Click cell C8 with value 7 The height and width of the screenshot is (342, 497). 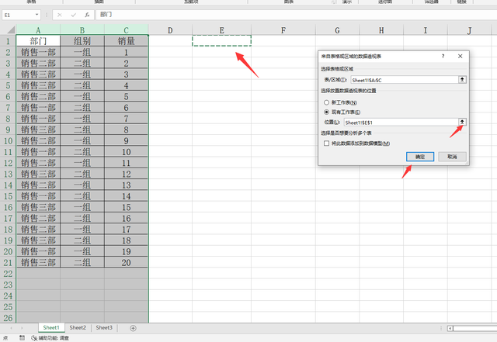(126, 119)
